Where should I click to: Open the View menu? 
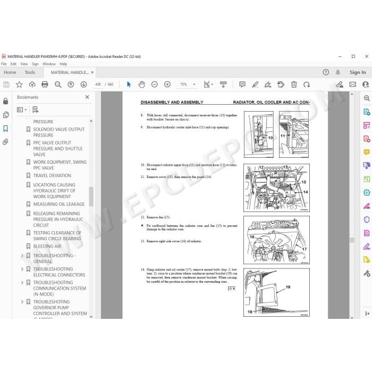click(24, 64)
